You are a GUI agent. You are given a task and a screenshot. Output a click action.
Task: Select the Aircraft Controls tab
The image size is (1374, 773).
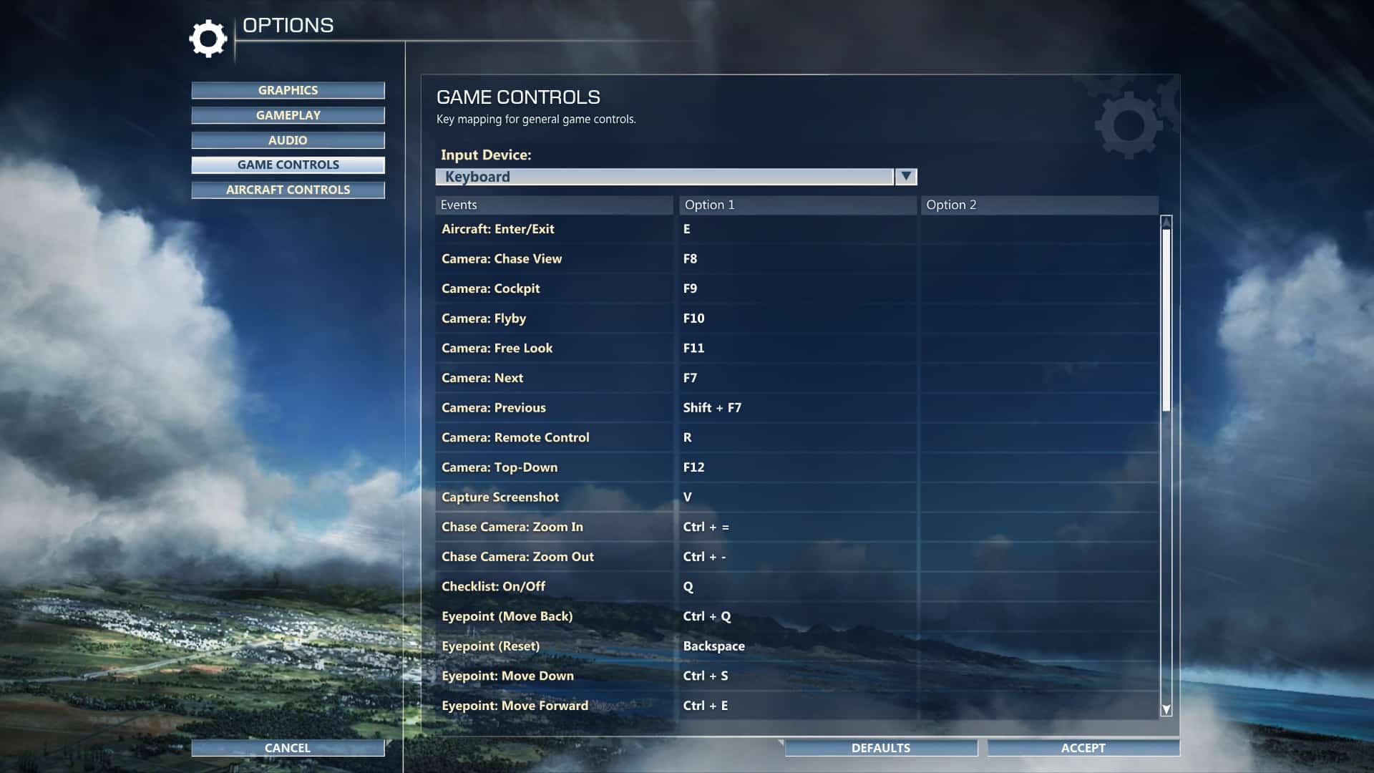click(288, 190)
